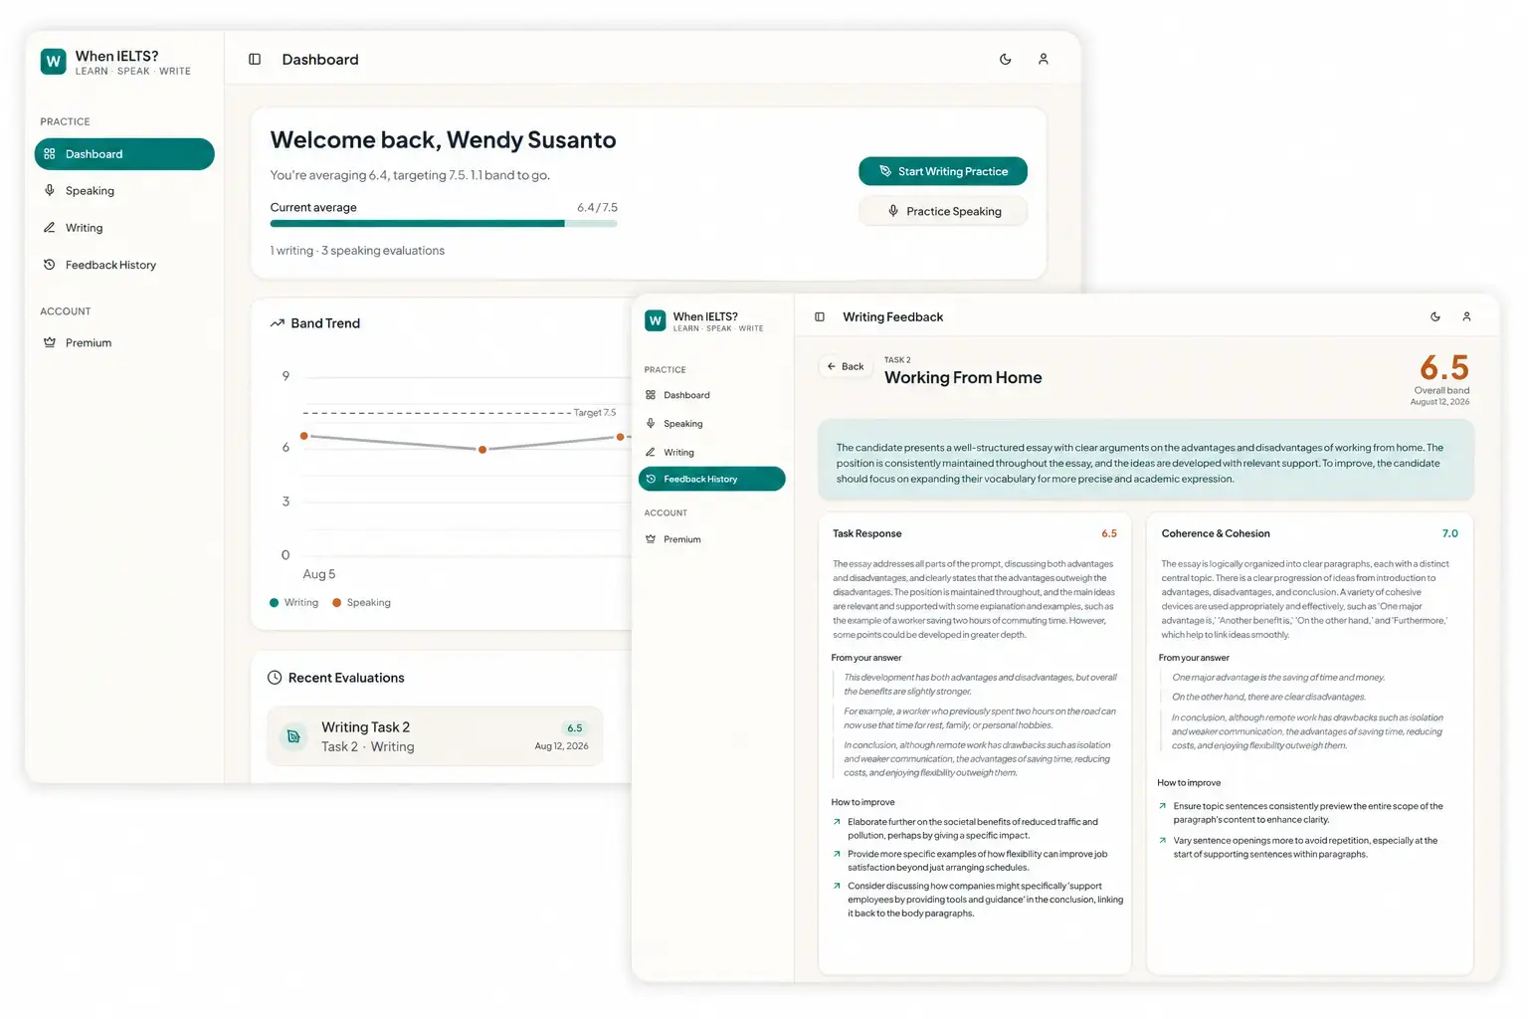Click the Band Trend chart icon

click(x=278, y=323)
